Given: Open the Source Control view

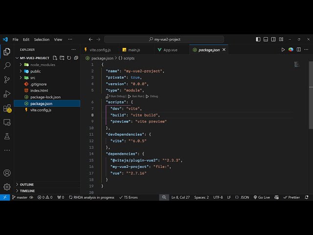Looking at the screenshot, I should pyautogui.click(x=7, y=79).
